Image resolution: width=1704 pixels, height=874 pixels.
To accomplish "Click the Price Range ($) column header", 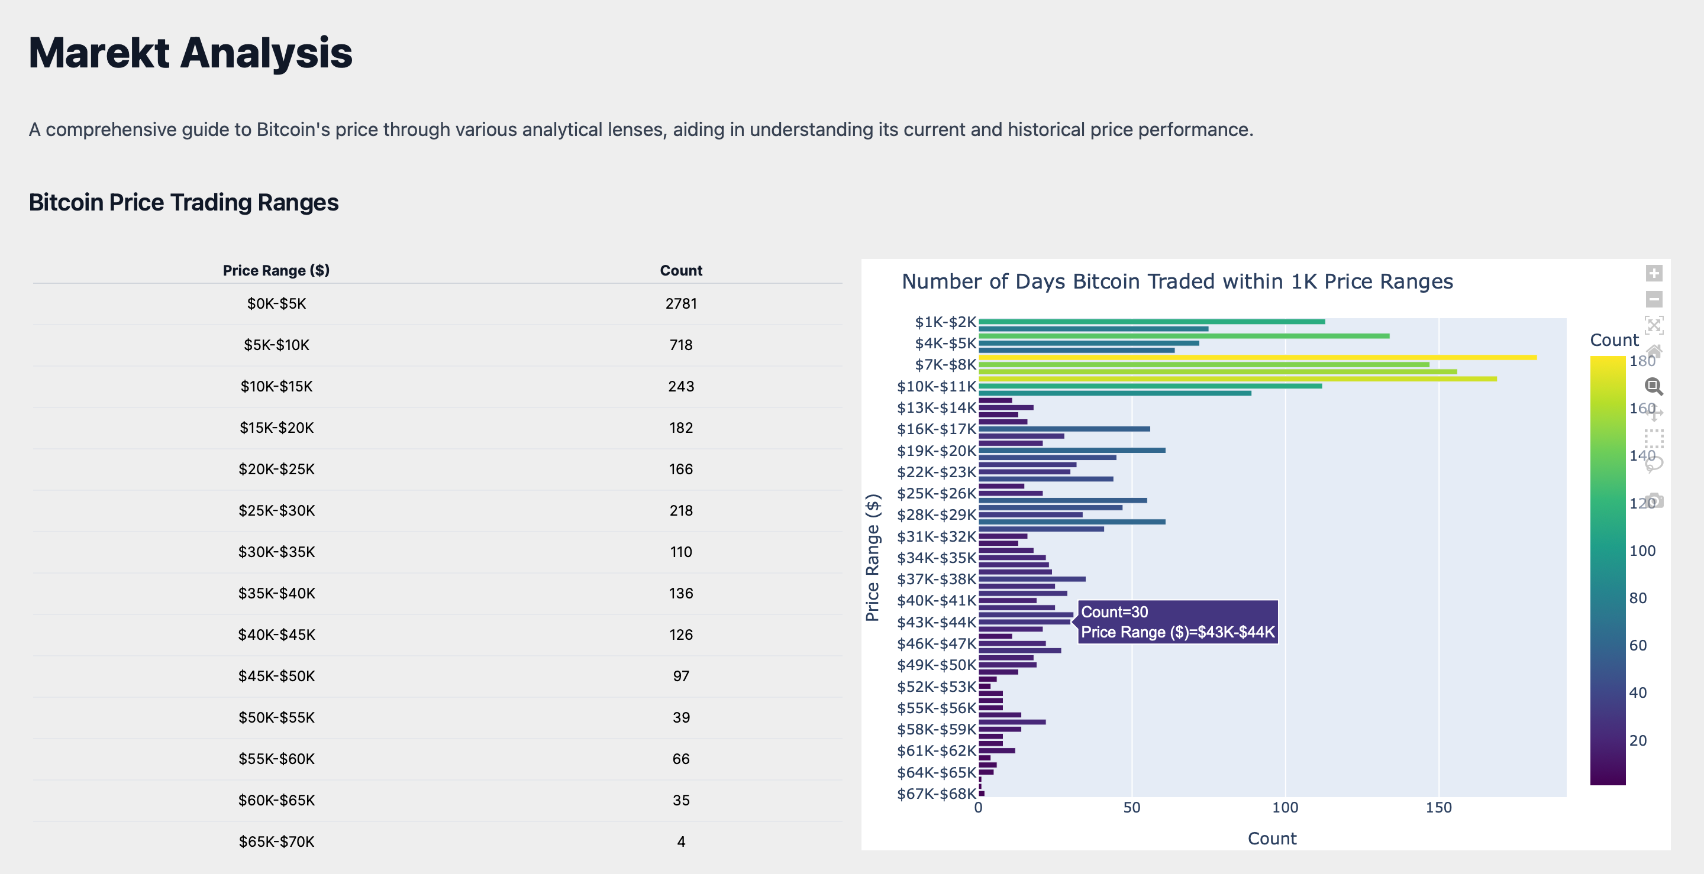I will click(x=276, y=270).
